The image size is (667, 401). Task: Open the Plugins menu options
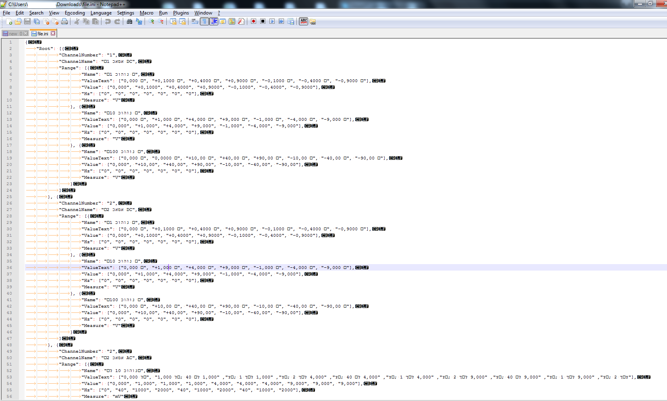[181, 12]
